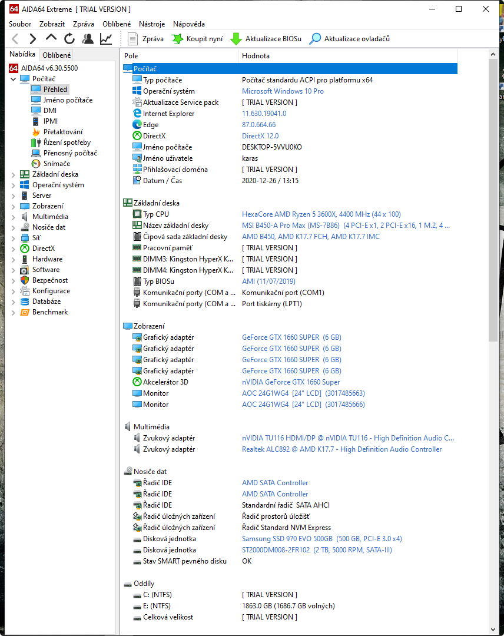Select the IPMI tree item
Screen dimensions: 504x636
pyautogui.click(x=50, y=121)
